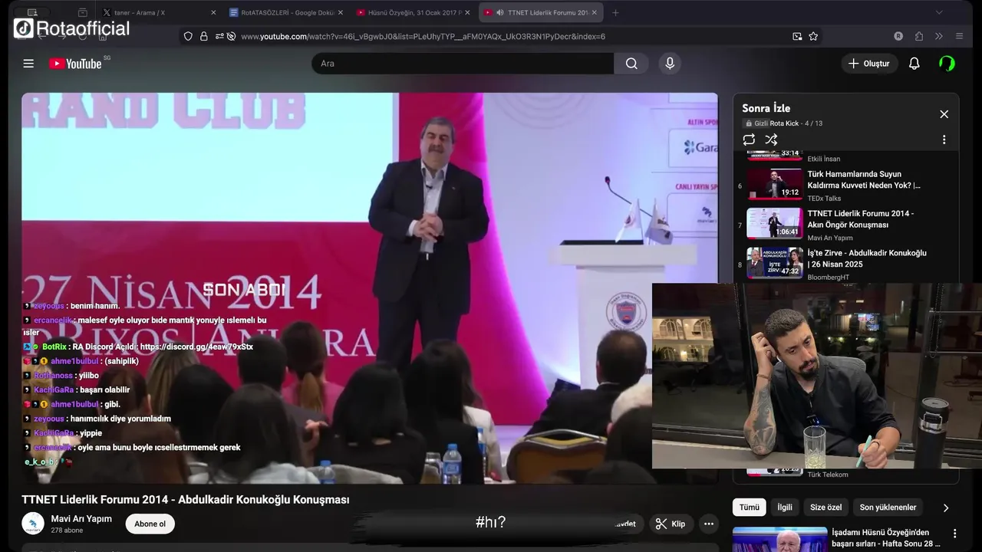Show more toolbar tools overflow arrows
This screenshot has width=982, height=552.
(x=938, y=36)
